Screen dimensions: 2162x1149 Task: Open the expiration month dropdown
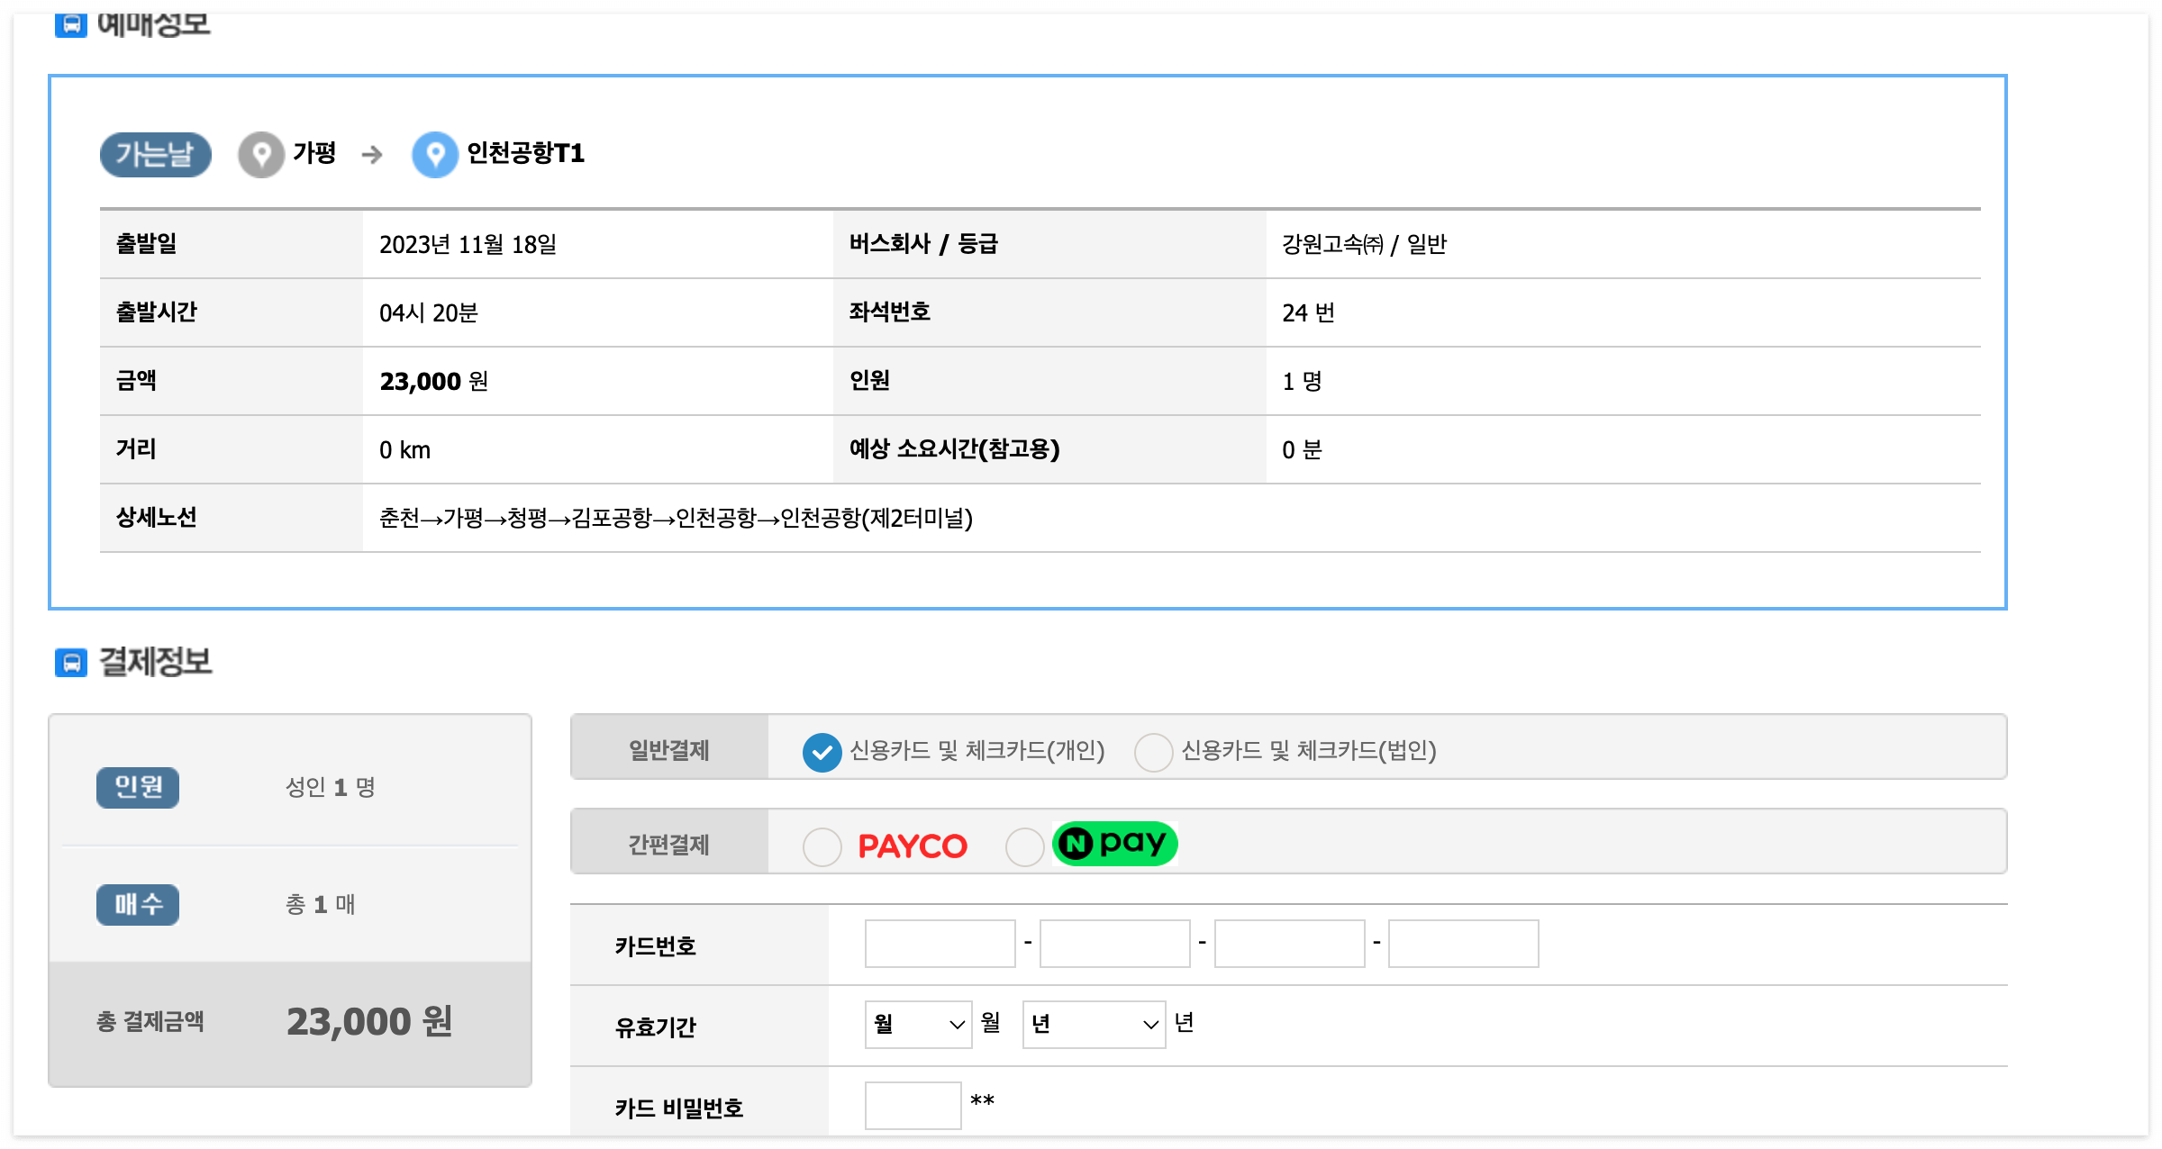click(x=917, y=1024)
